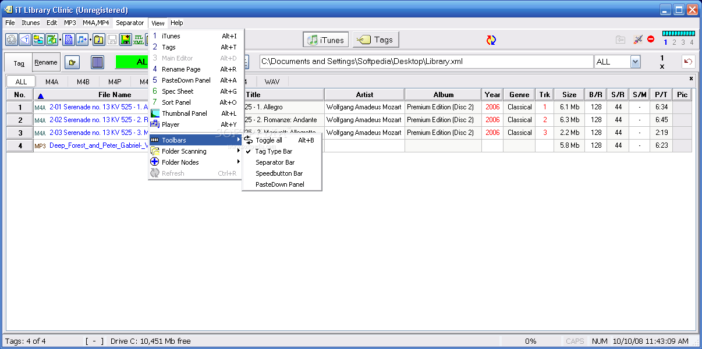This screenshot has width=702, height=349.
Task: Open the ALL filter dropdown
Action: click(x=635, y=62)
